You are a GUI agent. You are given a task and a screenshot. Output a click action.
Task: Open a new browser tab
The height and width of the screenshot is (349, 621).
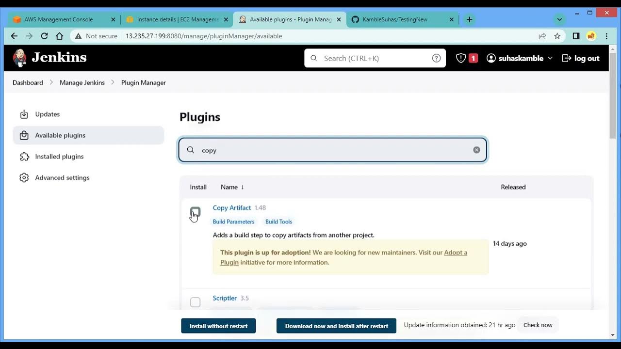point(469,20)
